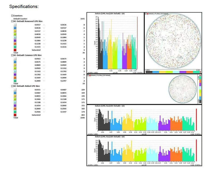Click Added bin 8 count 174

click(x=83, y=112)
